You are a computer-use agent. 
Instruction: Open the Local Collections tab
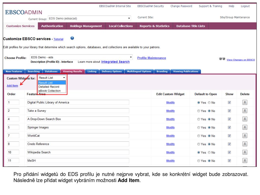(121, 26)
